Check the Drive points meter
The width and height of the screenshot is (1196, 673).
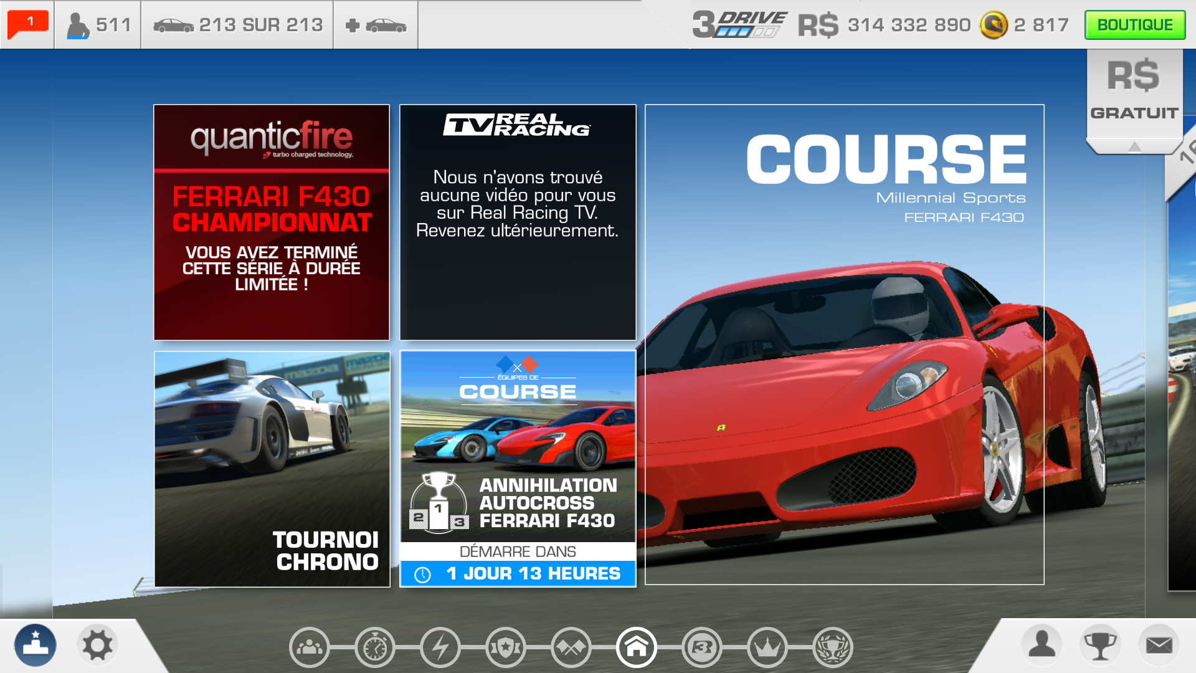740,25
